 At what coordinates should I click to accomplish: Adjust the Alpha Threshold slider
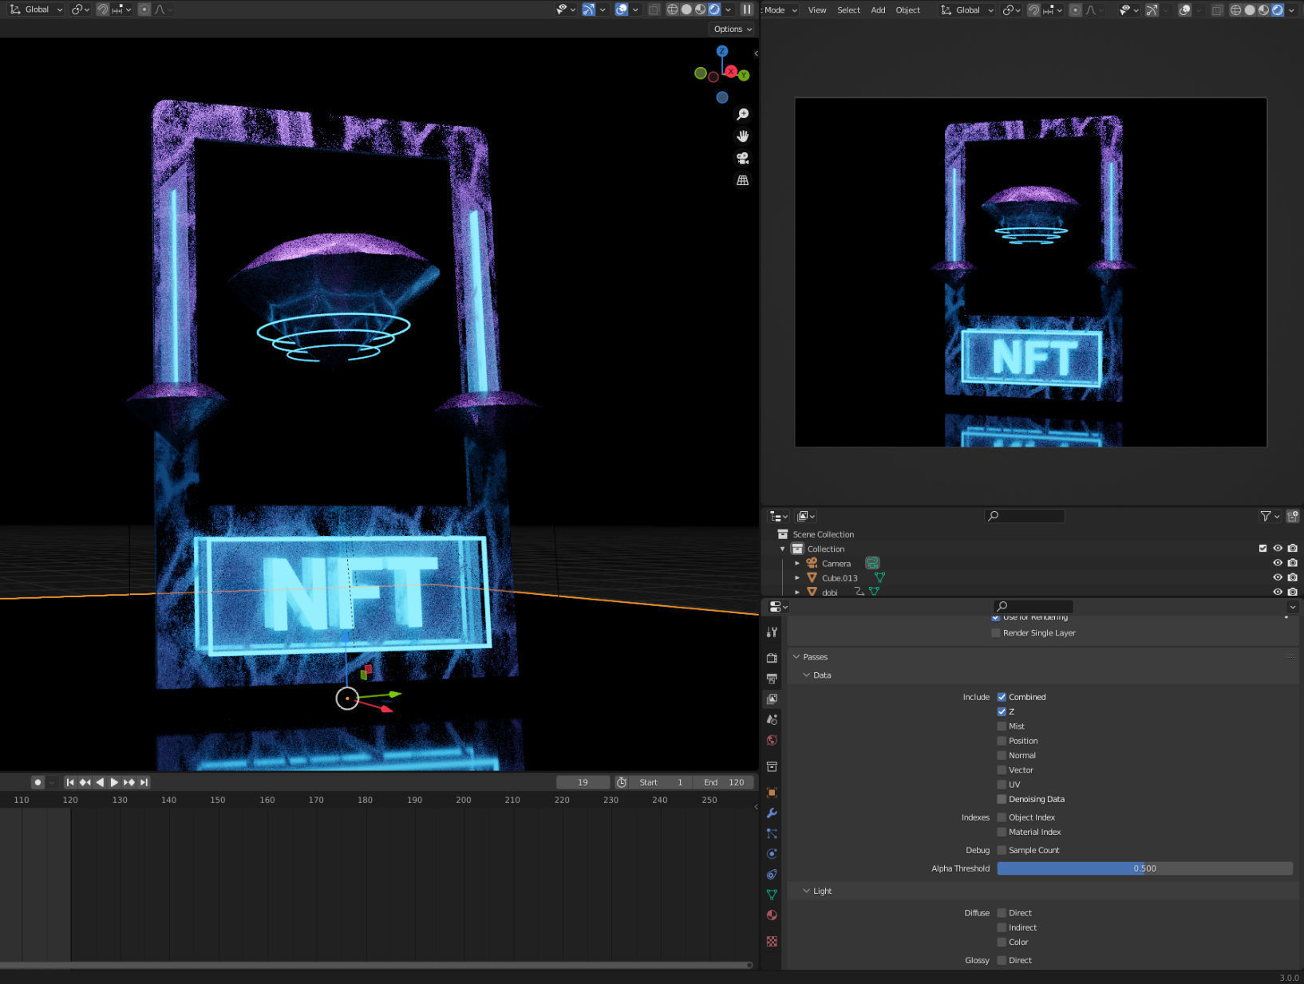coord(1144,868)
